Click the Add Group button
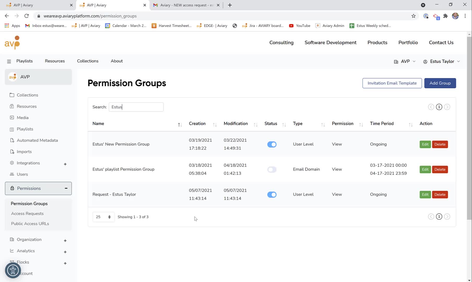The image size is (472, 282). (440, 83)
